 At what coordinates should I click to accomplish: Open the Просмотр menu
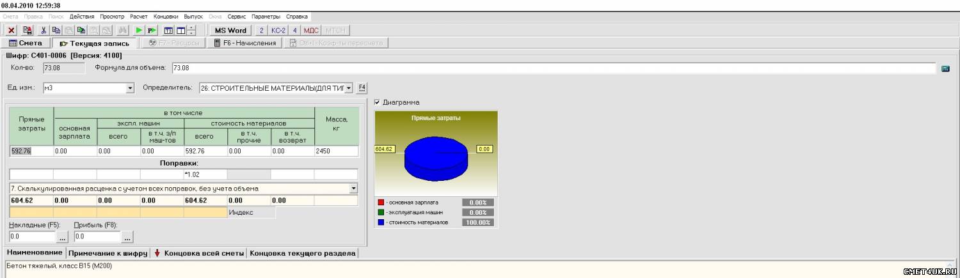point(112,16)
